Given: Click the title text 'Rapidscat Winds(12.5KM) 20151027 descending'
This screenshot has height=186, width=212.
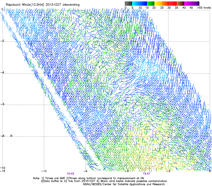Looking at the screenshot, I should pyautogui.click(x=43, y=5).
